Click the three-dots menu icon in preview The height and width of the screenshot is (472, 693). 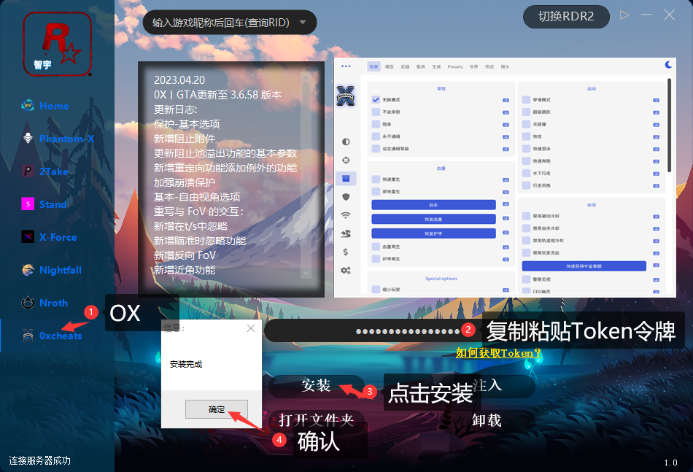[x=346, y=66]
